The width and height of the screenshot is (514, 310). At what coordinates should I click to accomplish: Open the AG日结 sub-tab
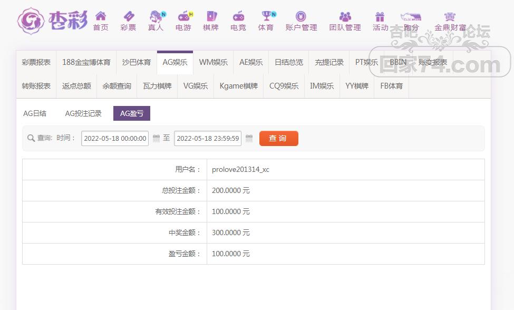coord(35,113)
